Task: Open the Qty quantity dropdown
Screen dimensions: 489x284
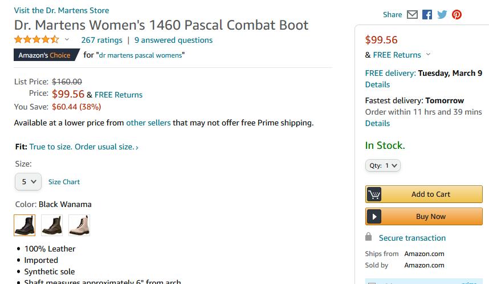Action: 382,165
